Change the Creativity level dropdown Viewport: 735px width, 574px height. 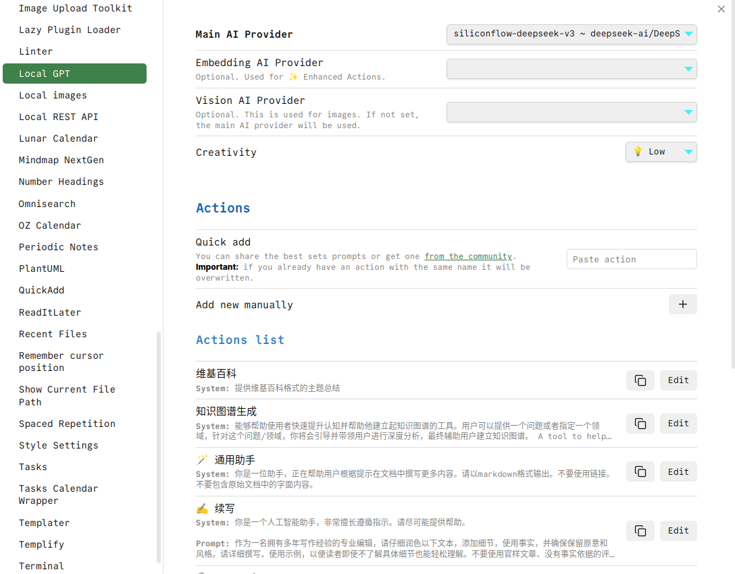(x=661, y=152)
